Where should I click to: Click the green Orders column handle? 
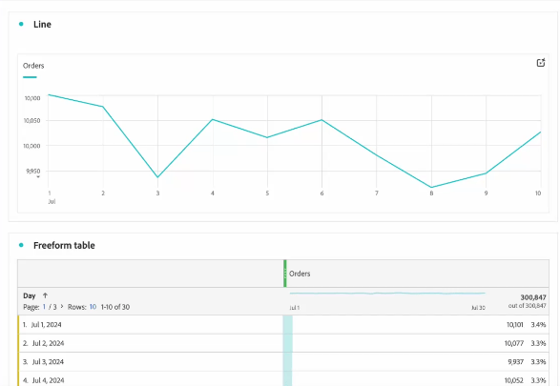[x=284, y=274]
